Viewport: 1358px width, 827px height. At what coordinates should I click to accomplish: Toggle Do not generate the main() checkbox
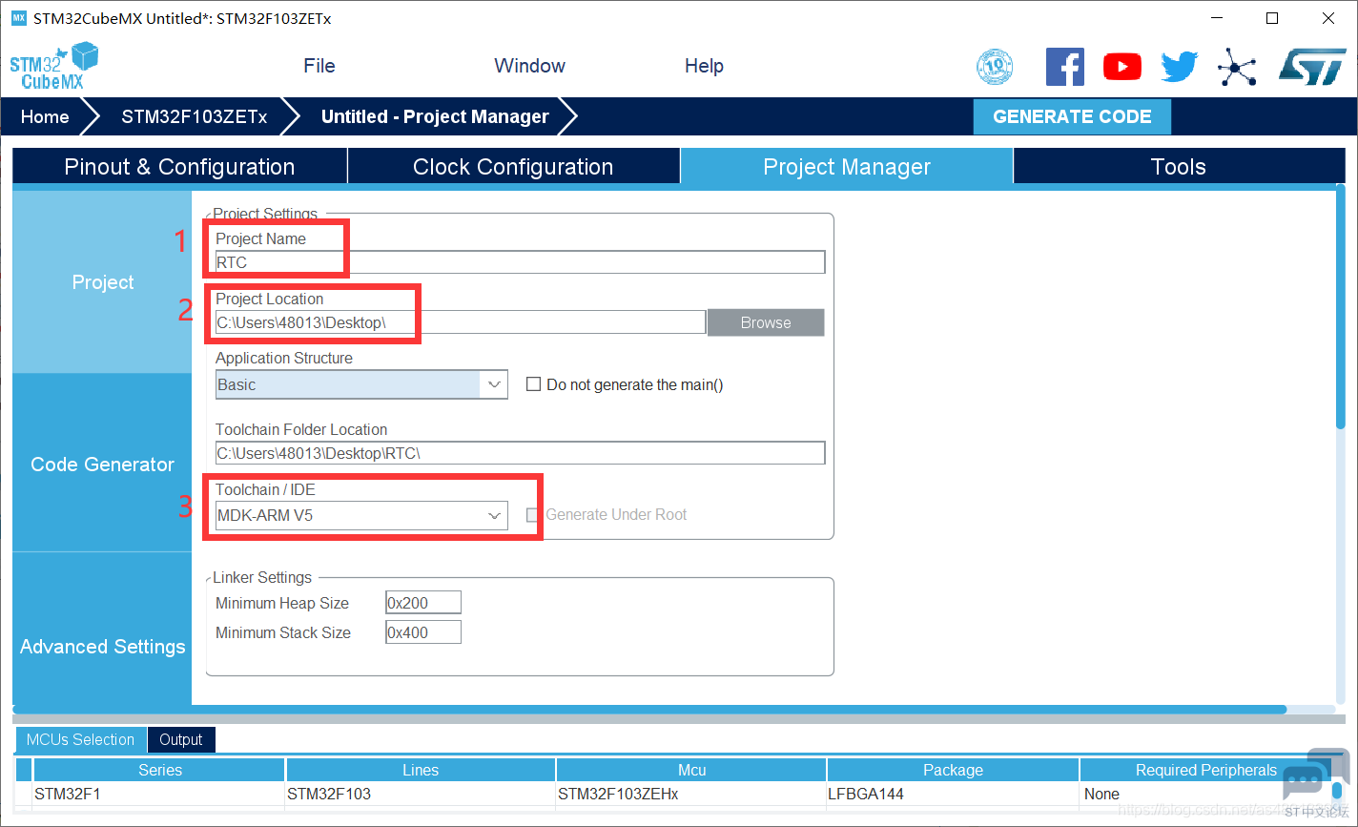click(x=534, y=384)
